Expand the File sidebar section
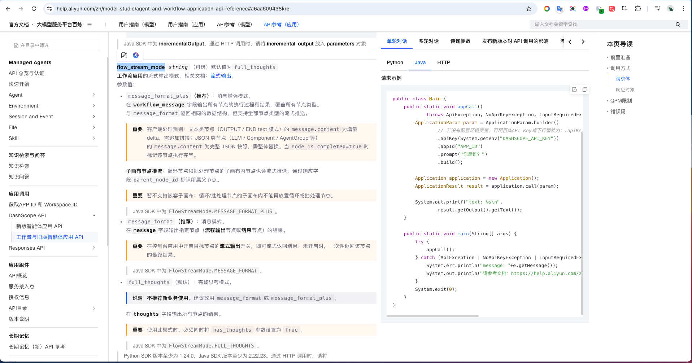 coord(94,127)
